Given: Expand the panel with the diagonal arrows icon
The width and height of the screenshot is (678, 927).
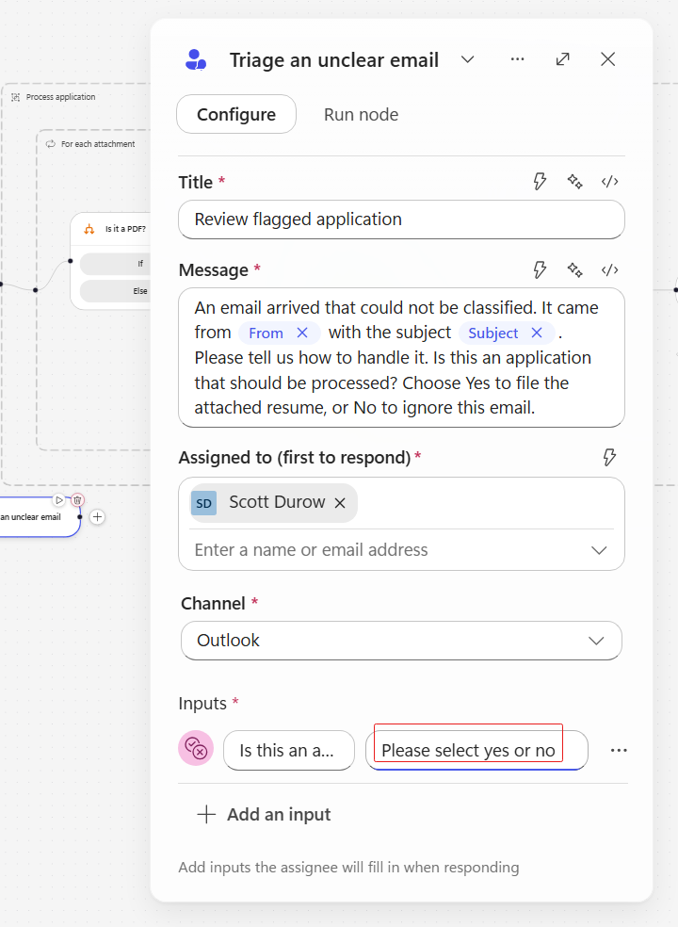Looking at the screenshot, I should tap(563, 59).
